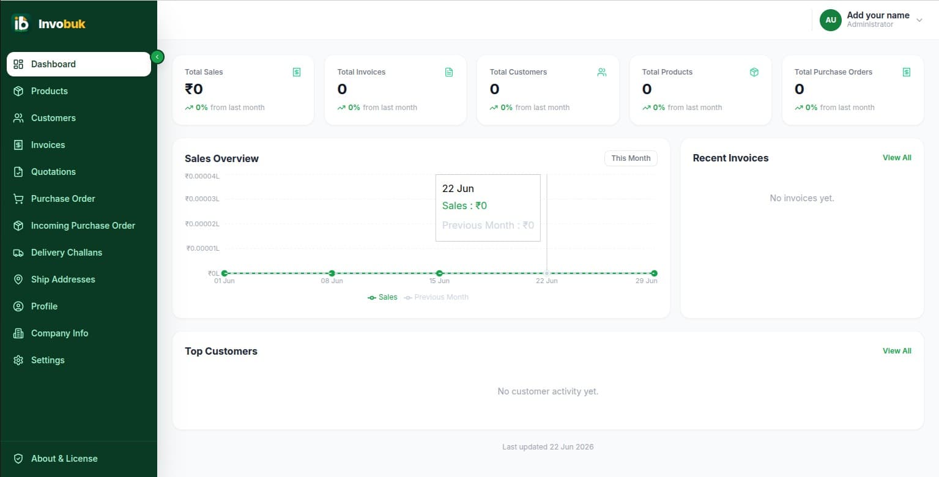
Task: Click the Add your name text
Action: (878, 15)
